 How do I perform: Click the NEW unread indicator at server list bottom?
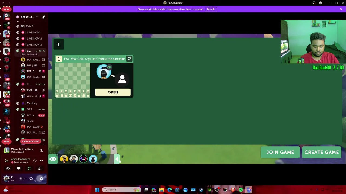(x=6, y=141)
